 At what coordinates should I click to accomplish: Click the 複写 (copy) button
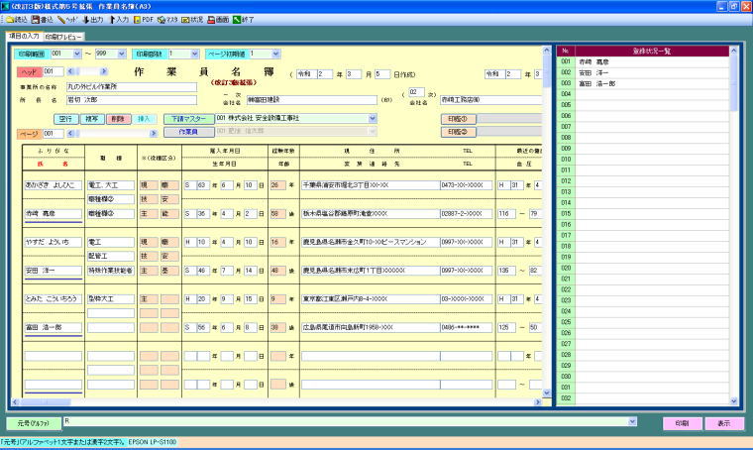click(x=92, y=119)
